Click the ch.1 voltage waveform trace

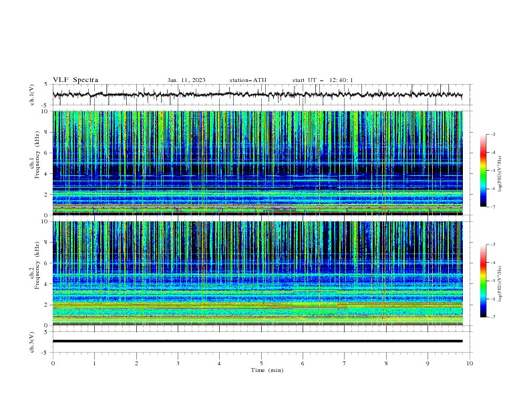pos(257,95)
